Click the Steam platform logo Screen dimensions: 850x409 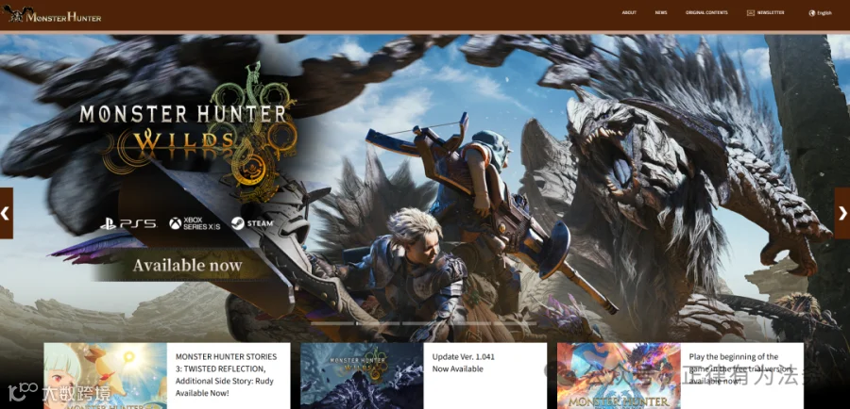pyautogui.click(x=252, y=223)
